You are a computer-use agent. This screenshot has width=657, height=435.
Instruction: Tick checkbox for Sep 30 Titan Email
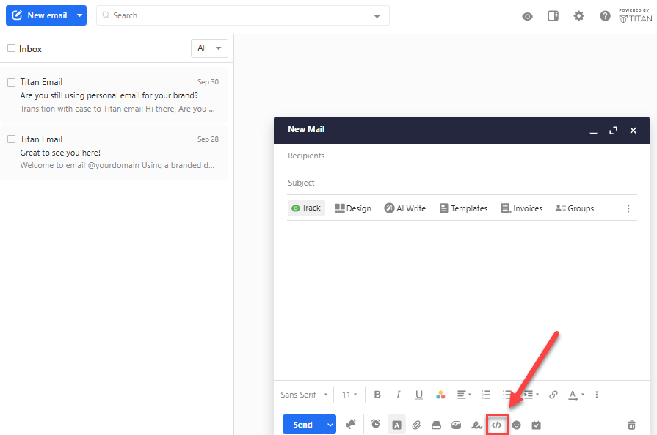coord(11,82)
